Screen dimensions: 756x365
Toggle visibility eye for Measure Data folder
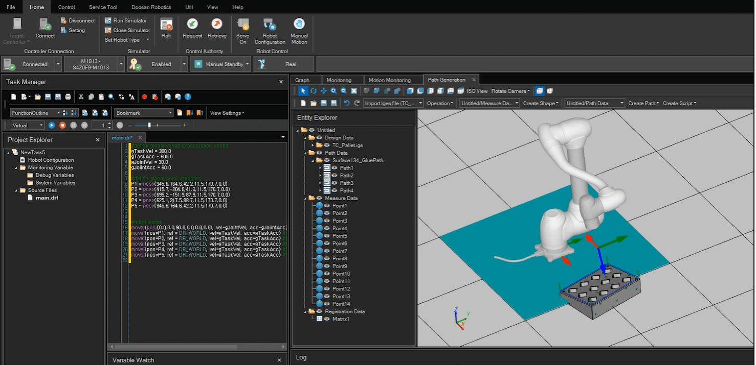click(319, 198)
